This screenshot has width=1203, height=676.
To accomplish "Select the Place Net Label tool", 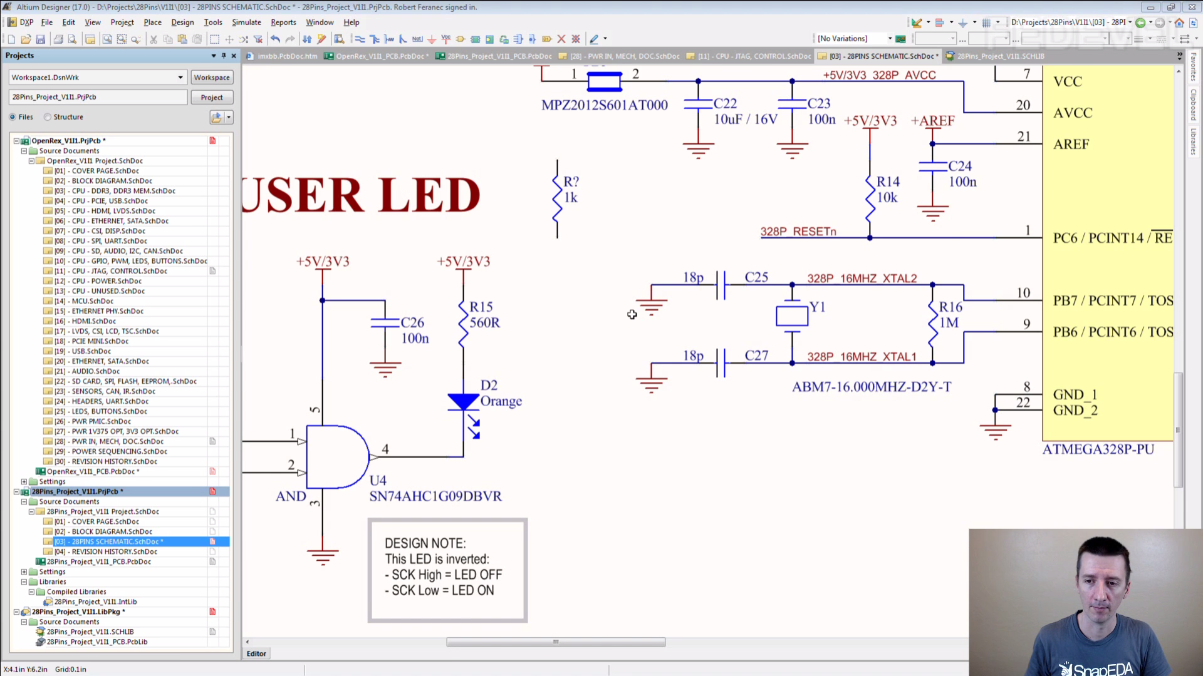I will tap(417, 39).
